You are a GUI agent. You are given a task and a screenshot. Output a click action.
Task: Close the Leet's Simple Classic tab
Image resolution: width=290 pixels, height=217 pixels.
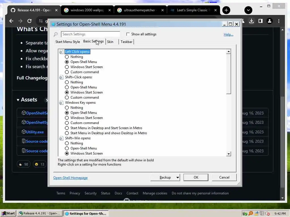[x=216, y=10]
